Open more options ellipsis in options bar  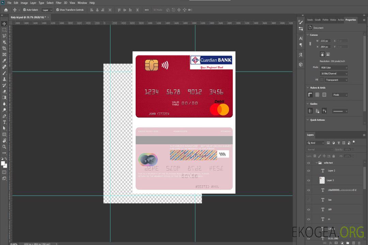coord(147,10)
